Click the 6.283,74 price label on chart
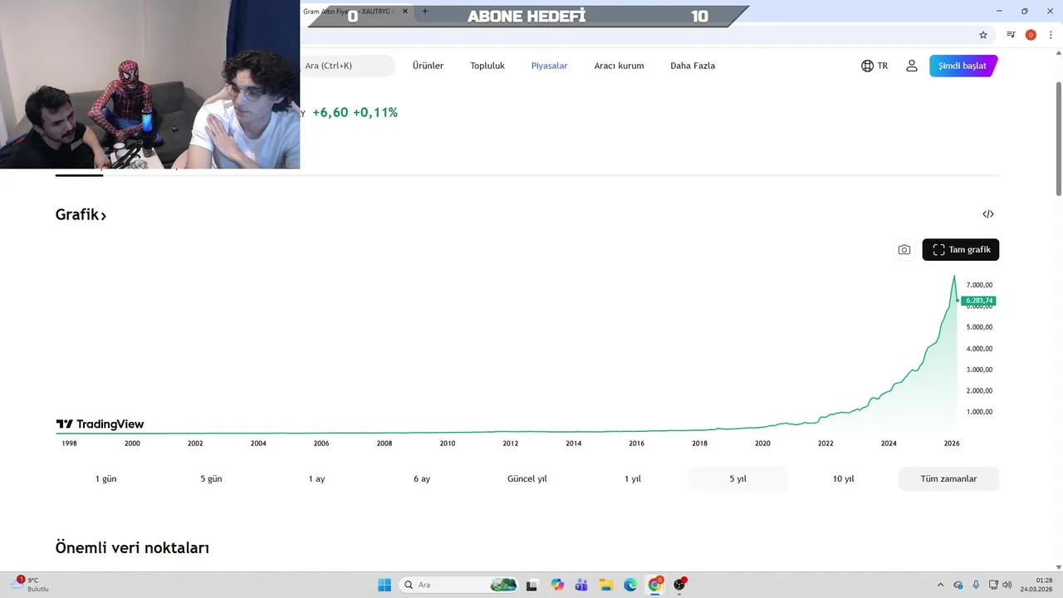Viewport: 1063px width, 598px height. pyautogui.click(x=977, y=301)
